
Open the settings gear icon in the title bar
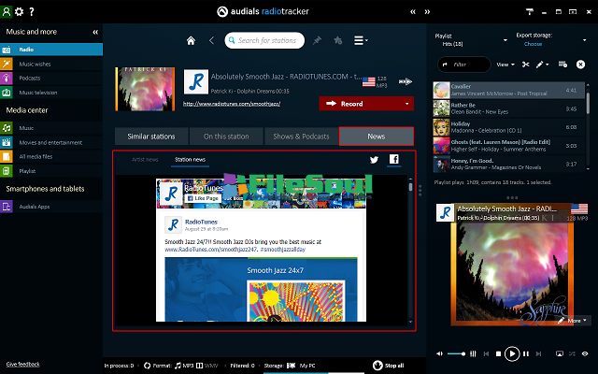[x=20, y=11]
